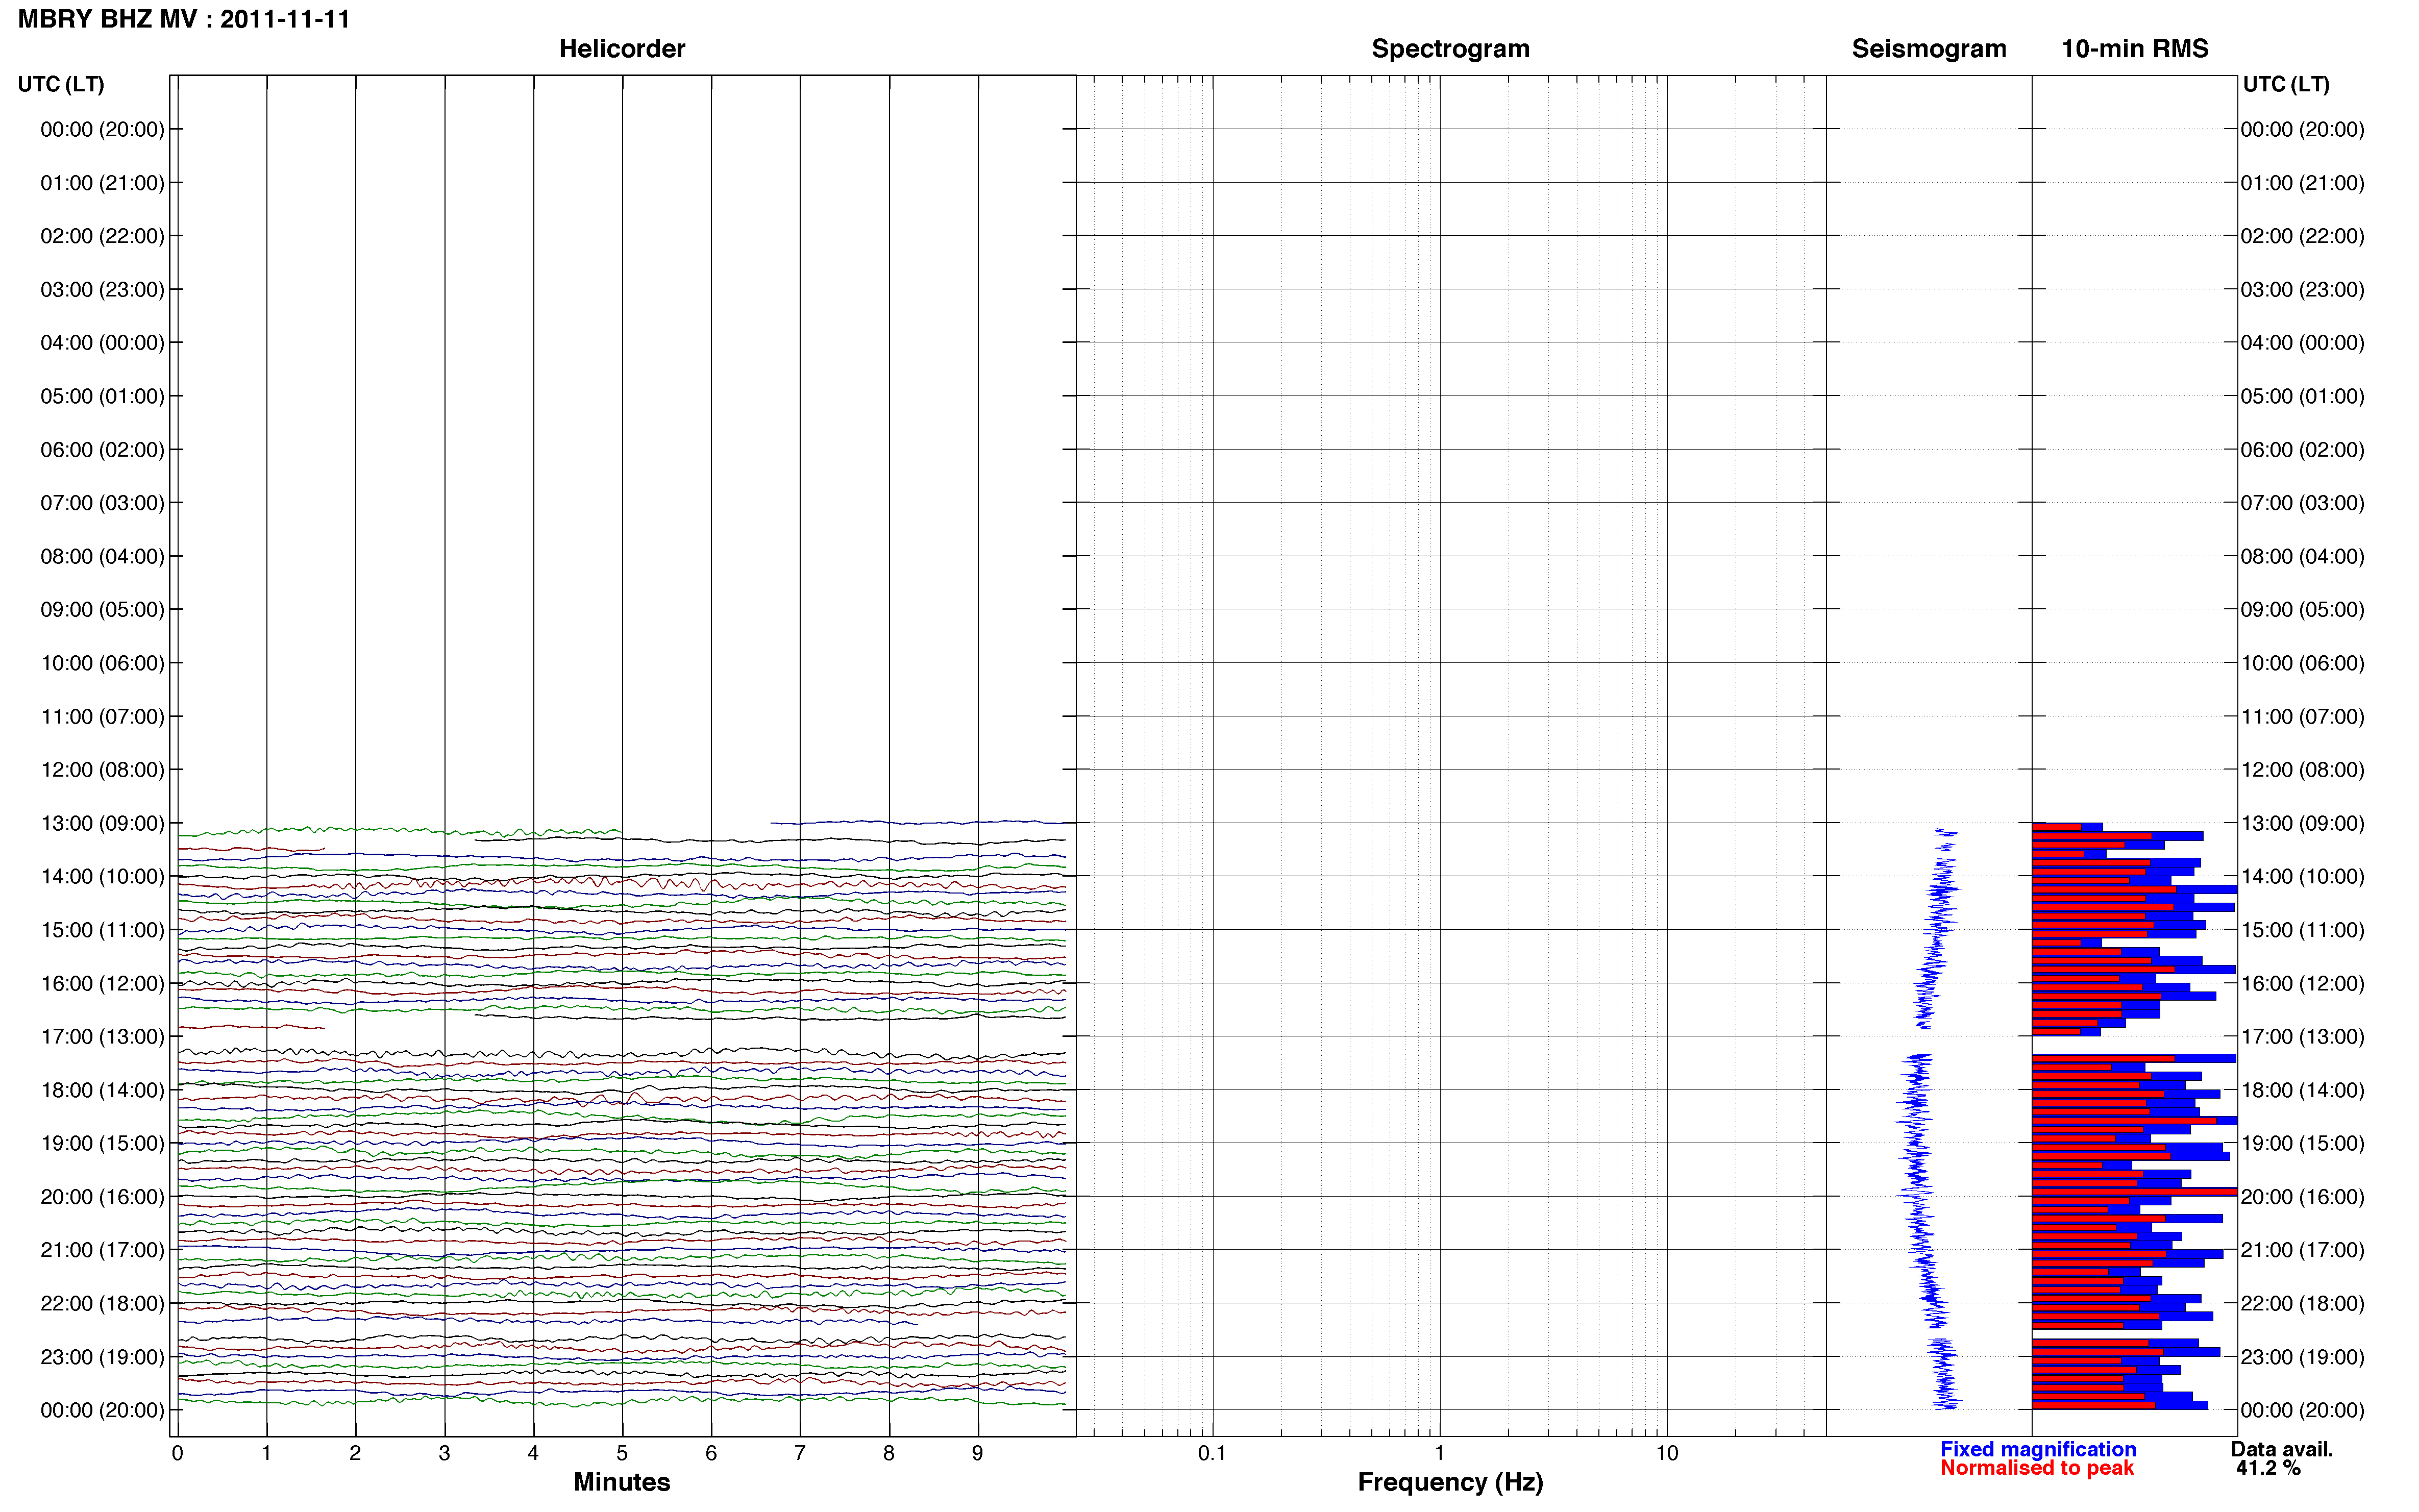Click the right 'UTC (LT)' axis header

click(x=2286, y=84)
